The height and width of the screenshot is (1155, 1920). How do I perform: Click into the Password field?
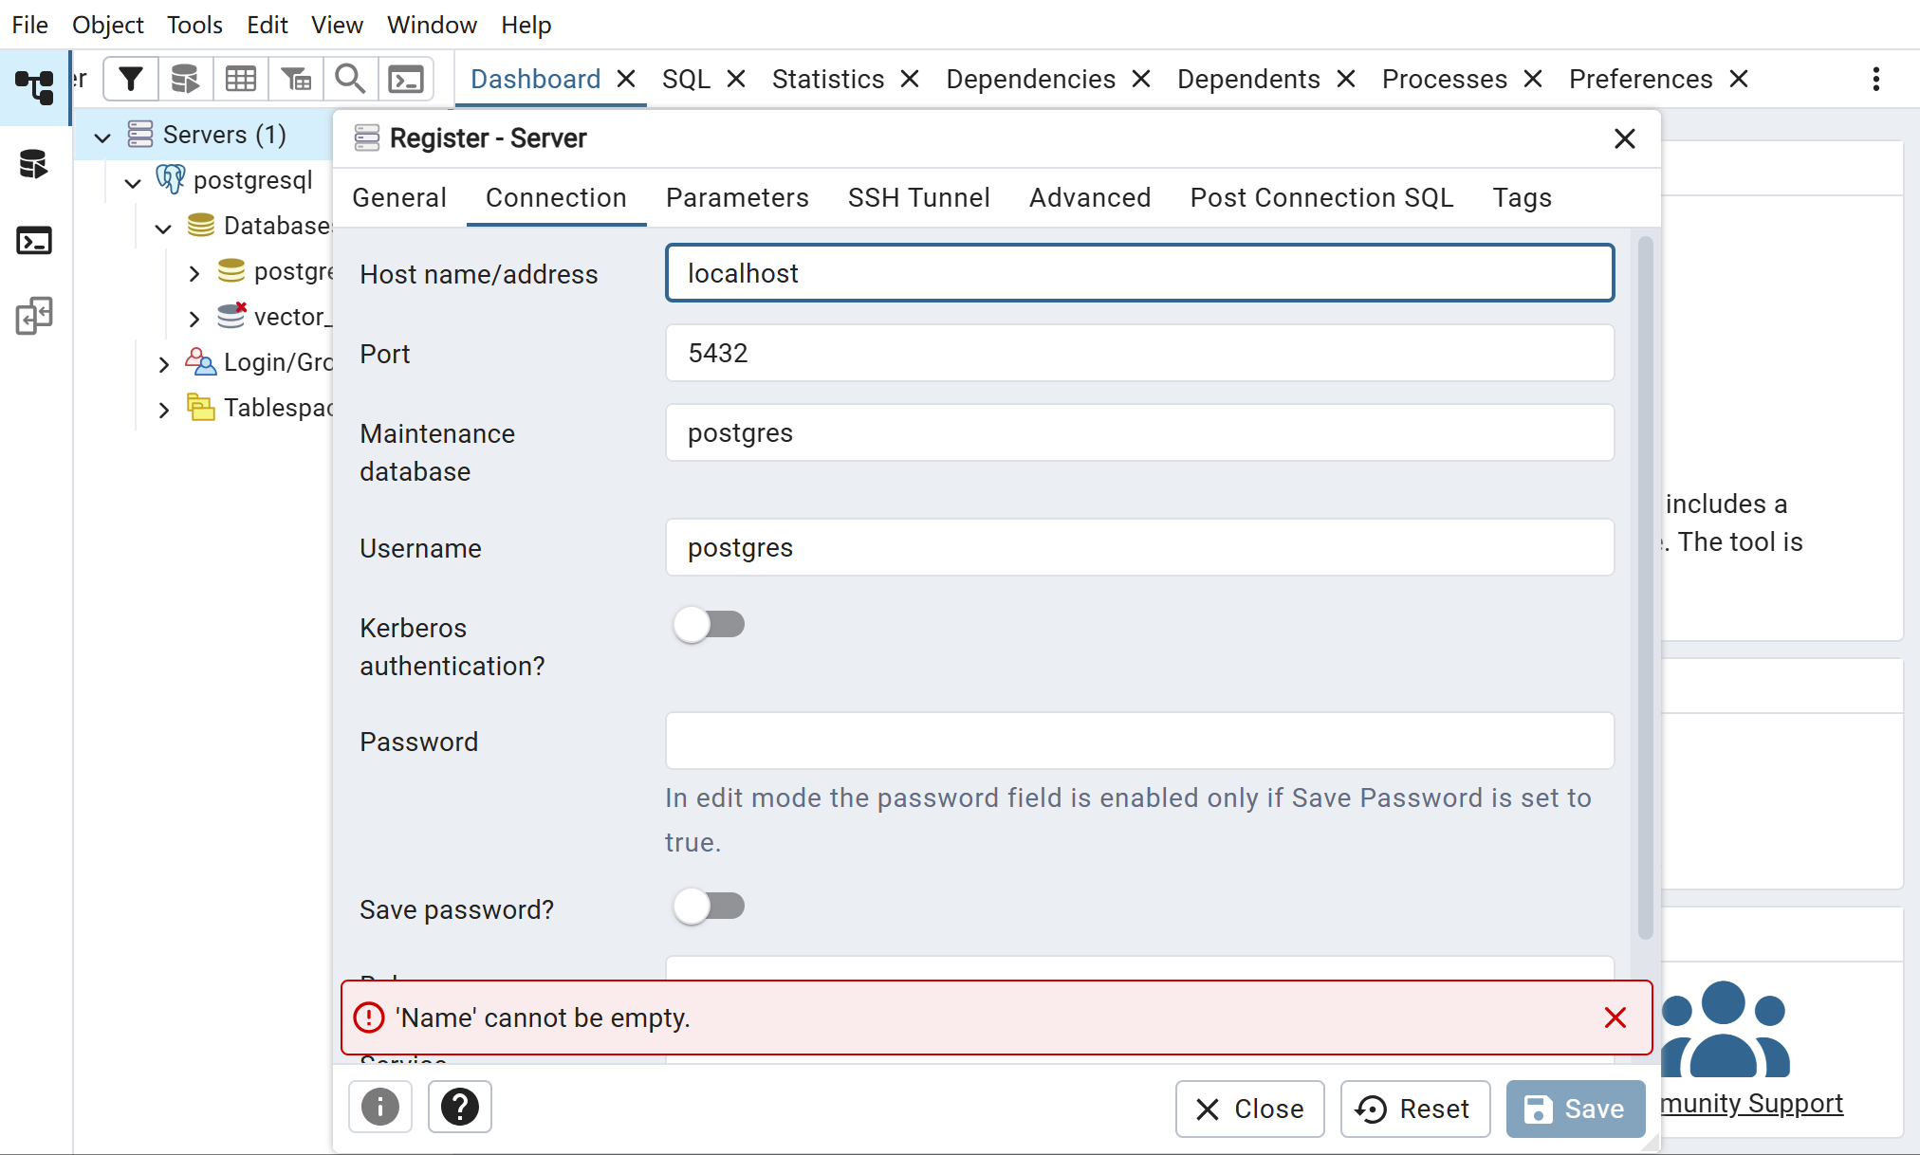click(x=1138, y=741)
